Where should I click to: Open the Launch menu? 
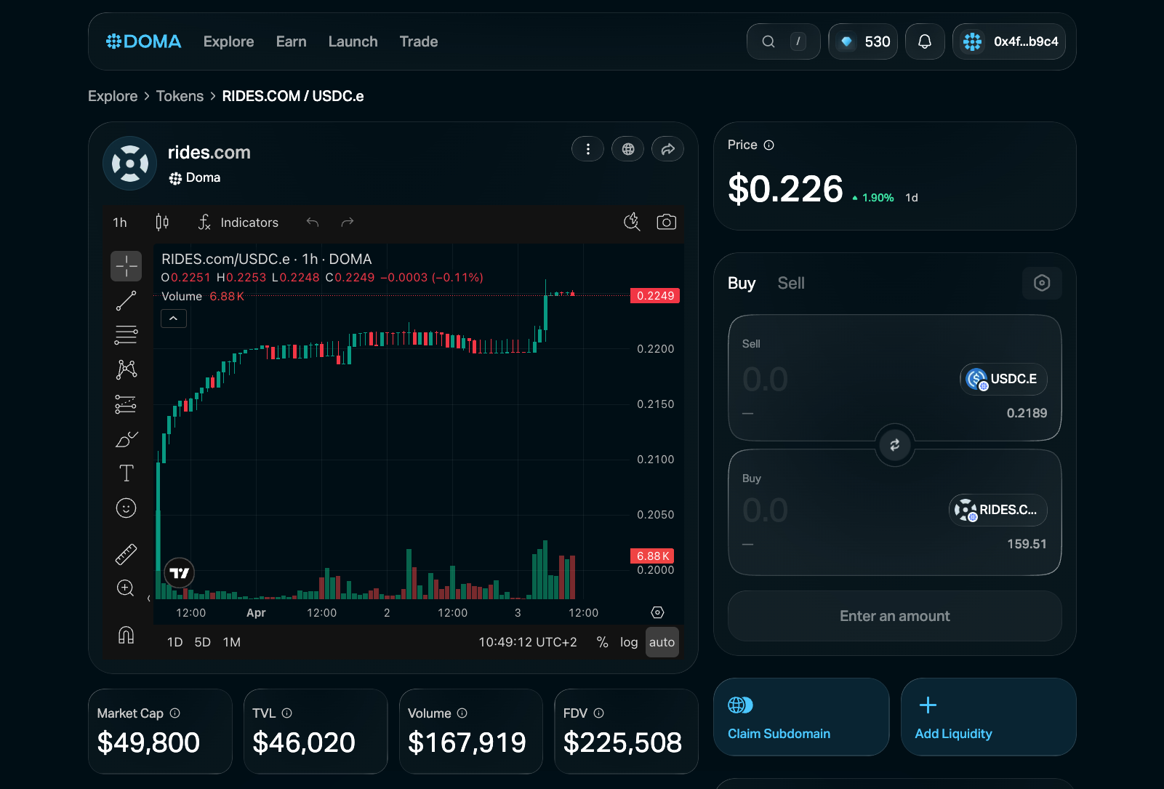pos(353,41)
